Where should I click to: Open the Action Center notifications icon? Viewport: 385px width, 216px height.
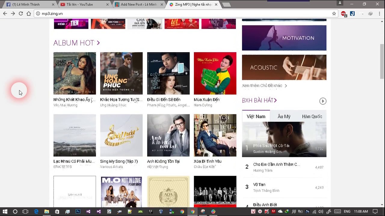[x=375, y=211]
